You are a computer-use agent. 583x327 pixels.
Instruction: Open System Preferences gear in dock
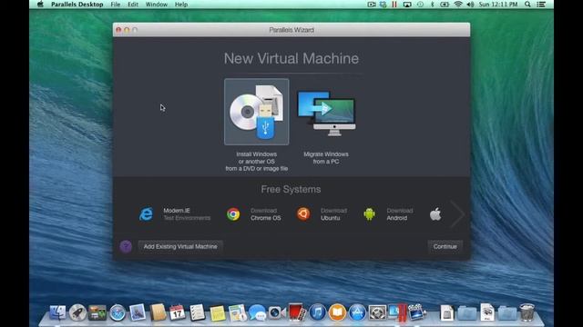377,312
